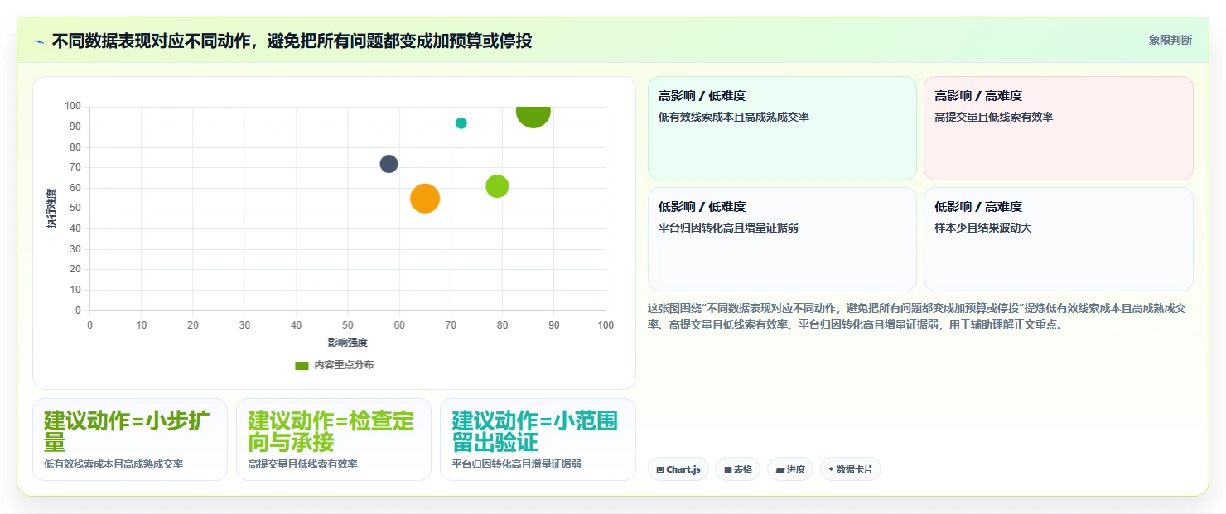Open the 低影响 / 高难度 quadrant card

[x=1059, y=239]
